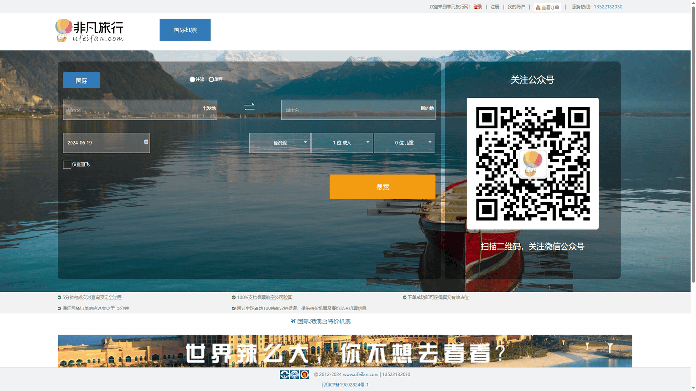This screenshot has height=391, width=696.
Task: Click the 非凡旅行 ufeifan.com logo
Action: (89, 30)
